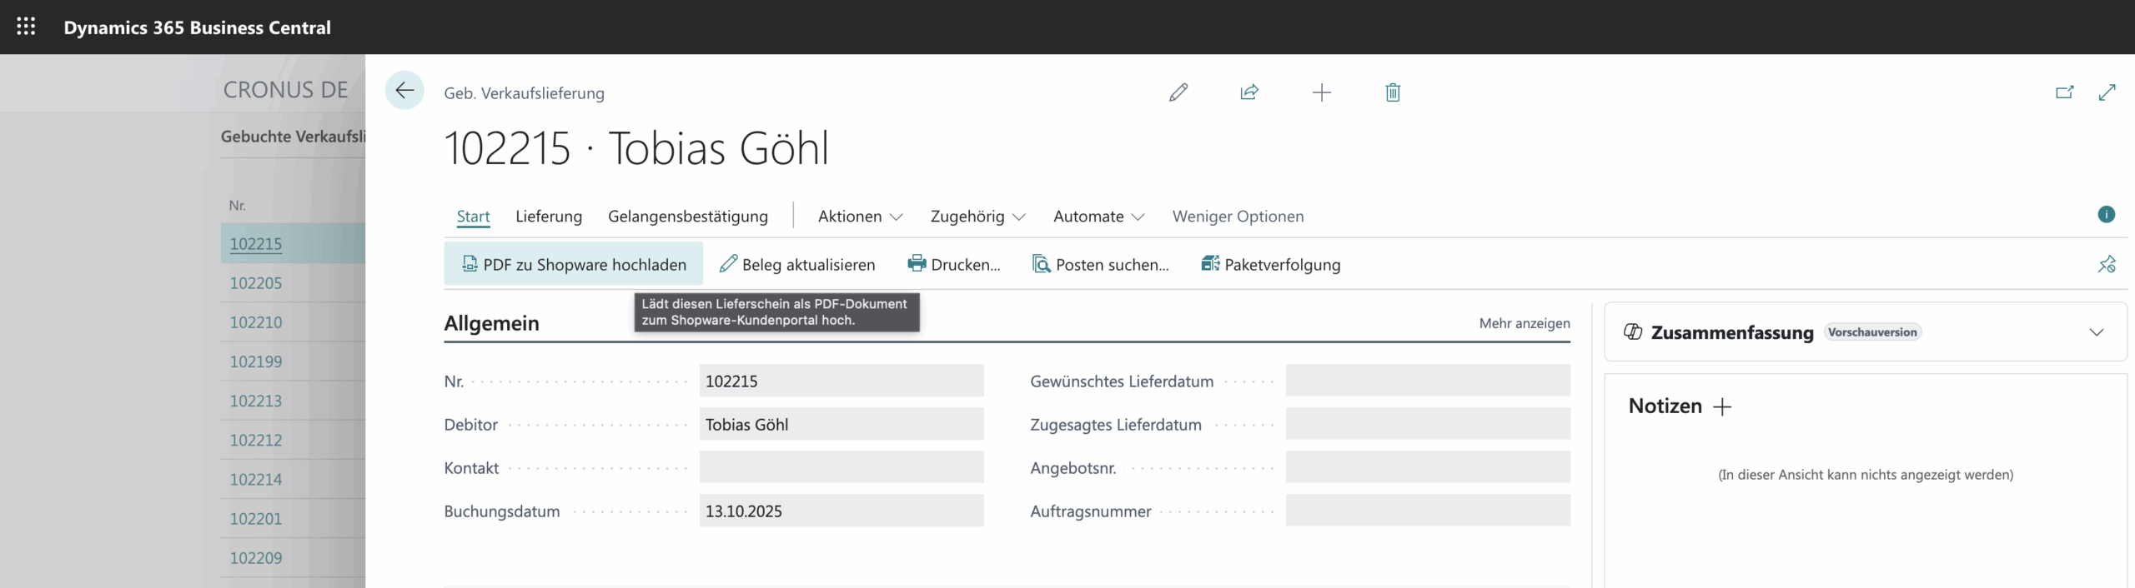Open the Zugehörig dropdown menu
Screen dimensions: 2135x588
(977, 217)
